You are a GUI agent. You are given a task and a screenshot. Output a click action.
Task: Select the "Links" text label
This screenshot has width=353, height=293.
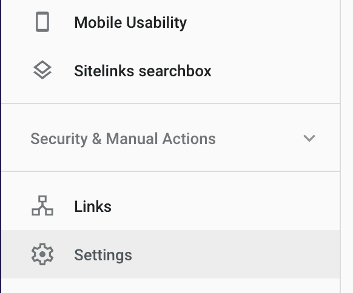93,206
